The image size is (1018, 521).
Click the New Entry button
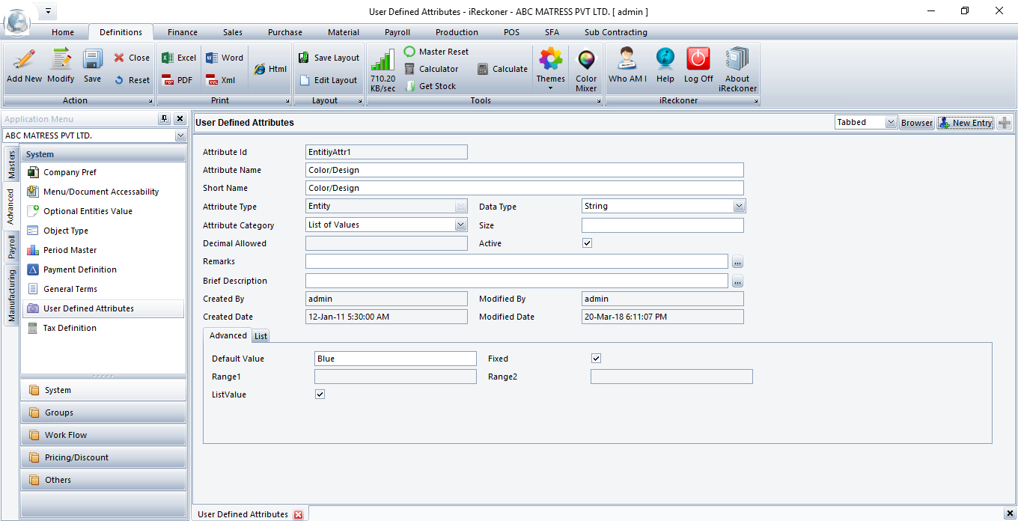point(966,123)
